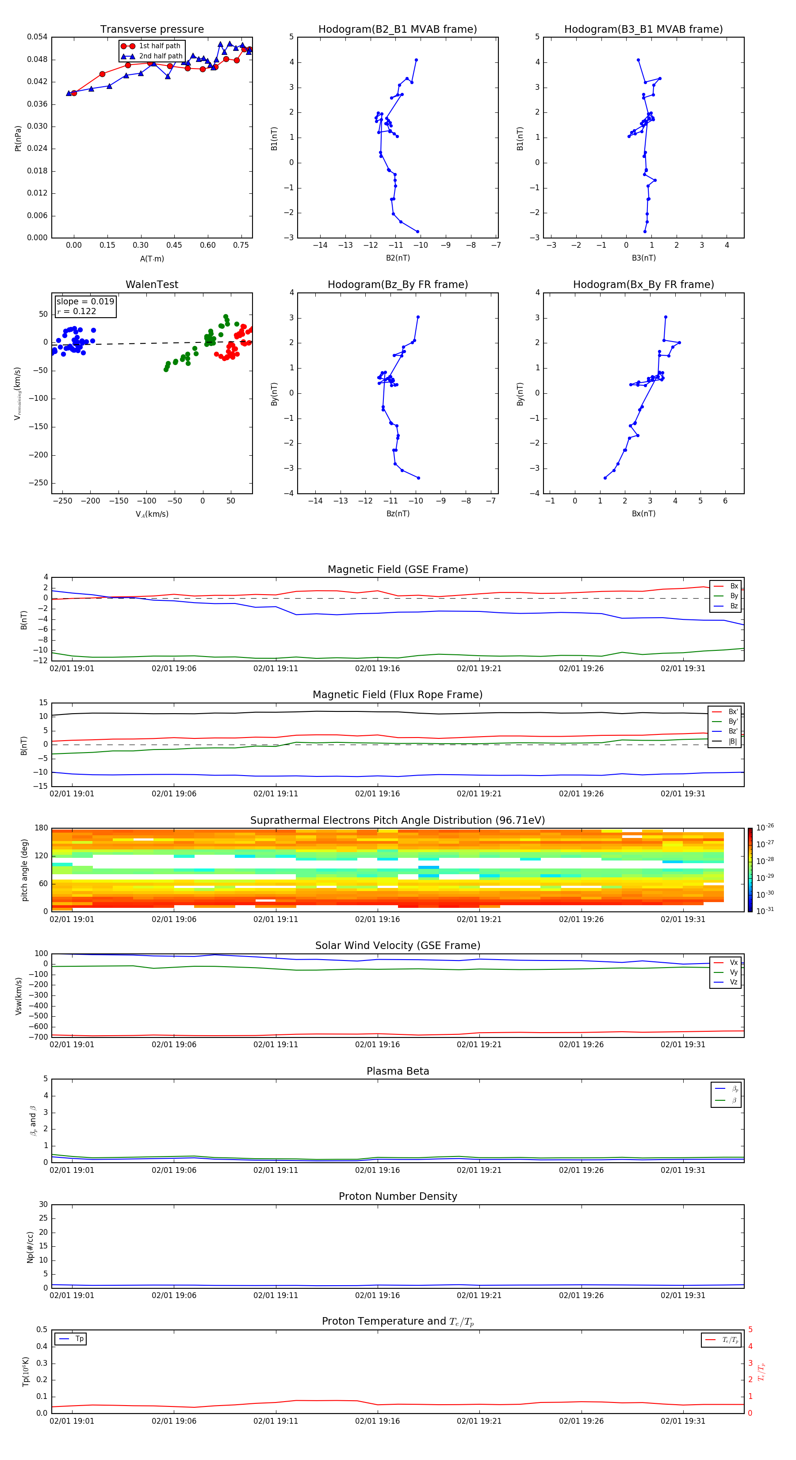Click the "V_remaining(km/s)" y-axis label
Screen dimensions: 796x1460
point(18,393)
